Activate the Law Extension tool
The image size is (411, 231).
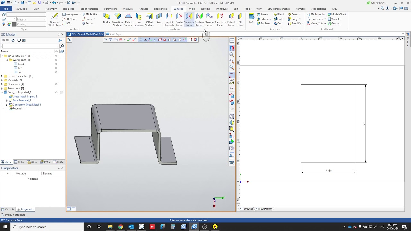click(139, 19)
